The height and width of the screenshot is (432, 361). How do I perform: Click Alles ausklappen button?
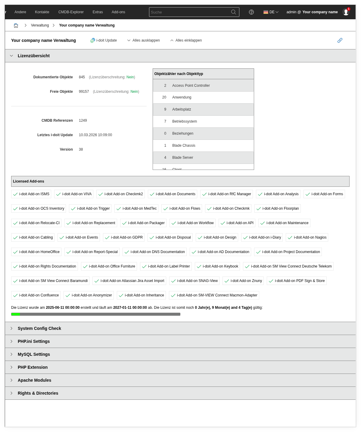click(x=144, y=40)
